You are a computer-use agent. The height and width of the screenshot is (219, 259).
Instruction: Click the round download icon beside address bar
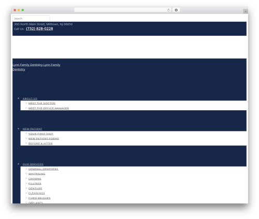176,10
